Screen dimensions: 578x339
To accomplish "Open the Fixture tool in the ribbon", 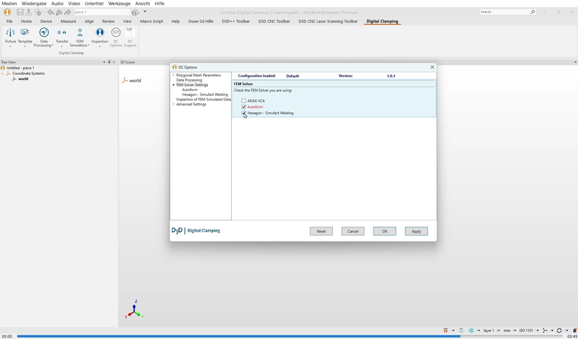I will coord(11,37).
